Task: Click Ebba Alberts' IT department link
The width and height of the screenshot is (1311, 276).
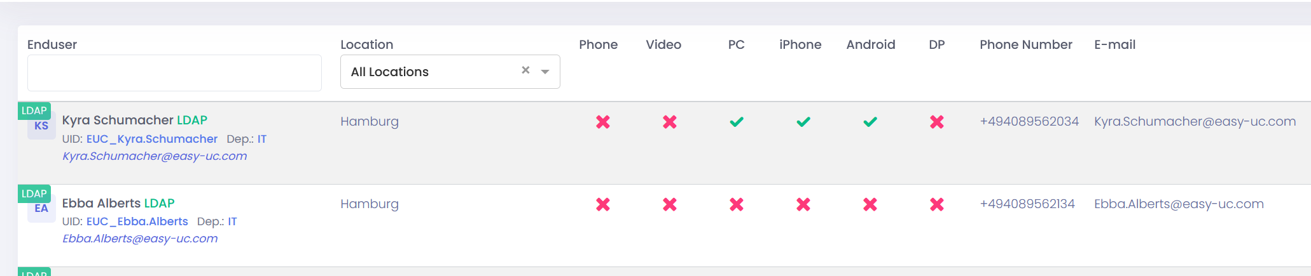Action: pyautogui.click(x=232, y=221)
